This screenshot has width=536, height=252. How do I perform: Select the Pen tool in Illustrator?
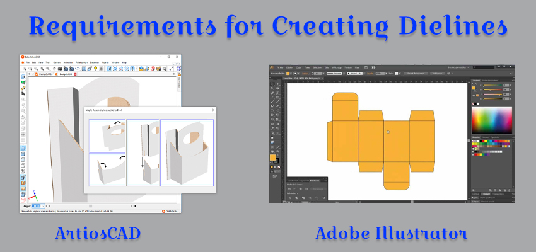coord(272,93)
